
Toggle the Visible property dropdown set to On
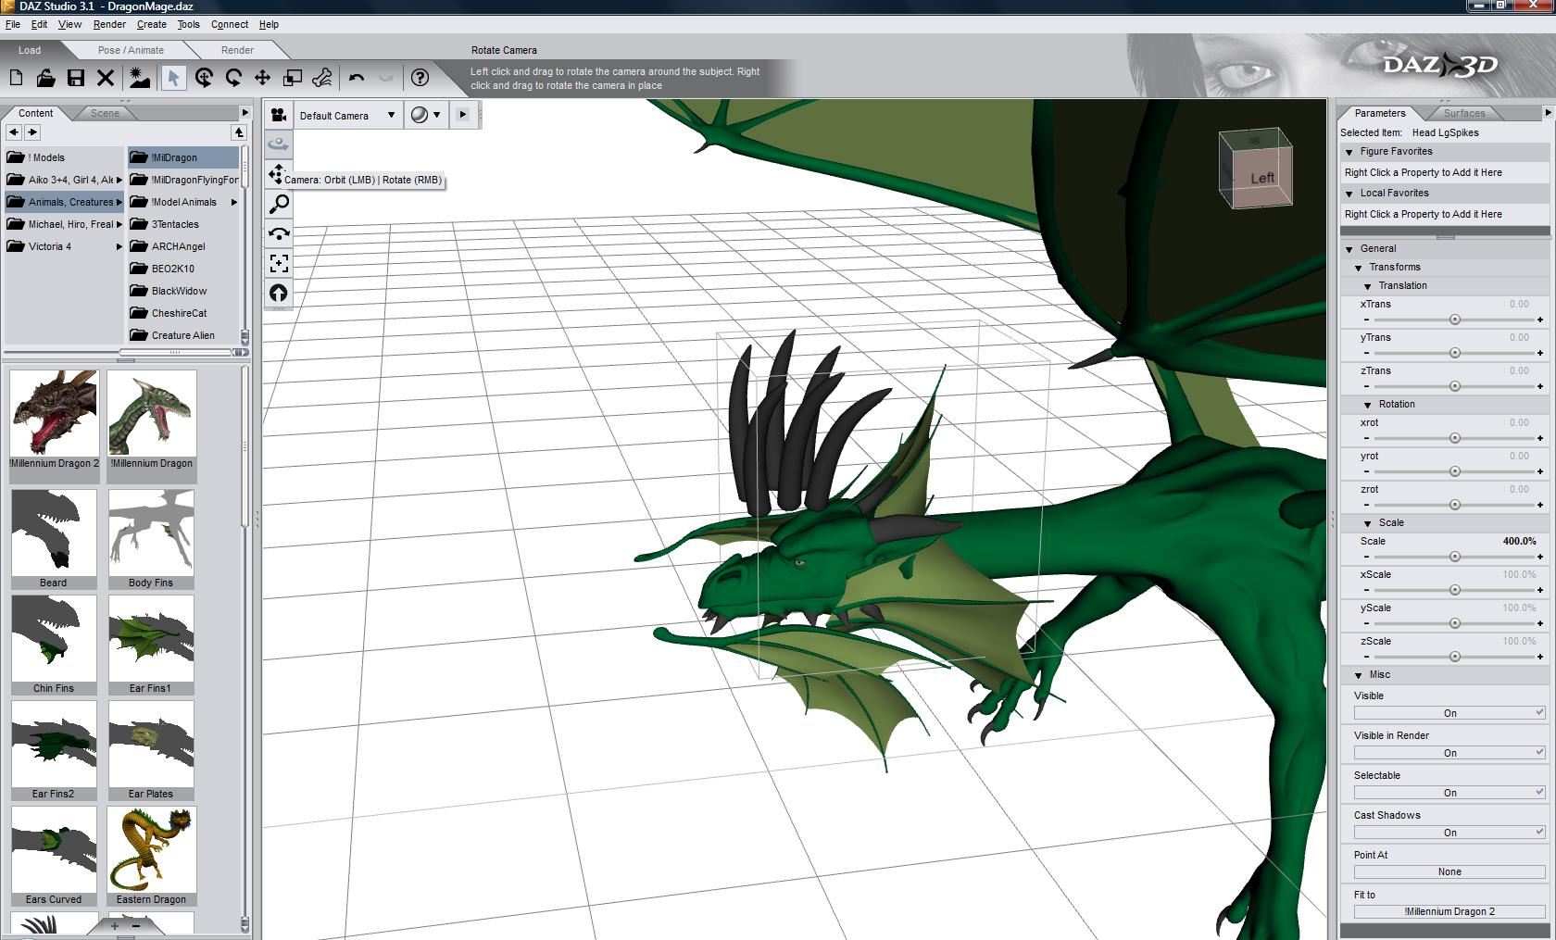click(1449, 713)
